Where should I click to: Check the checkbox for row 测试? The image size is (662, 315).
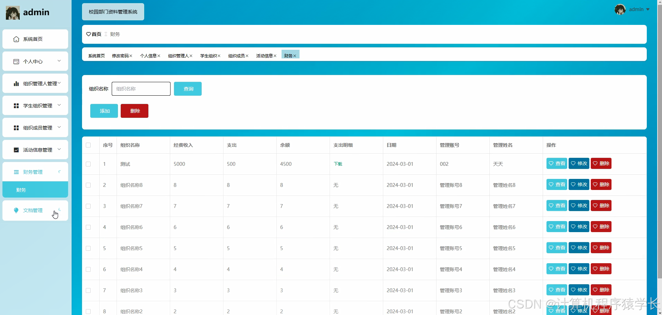[x=88, y=164]
